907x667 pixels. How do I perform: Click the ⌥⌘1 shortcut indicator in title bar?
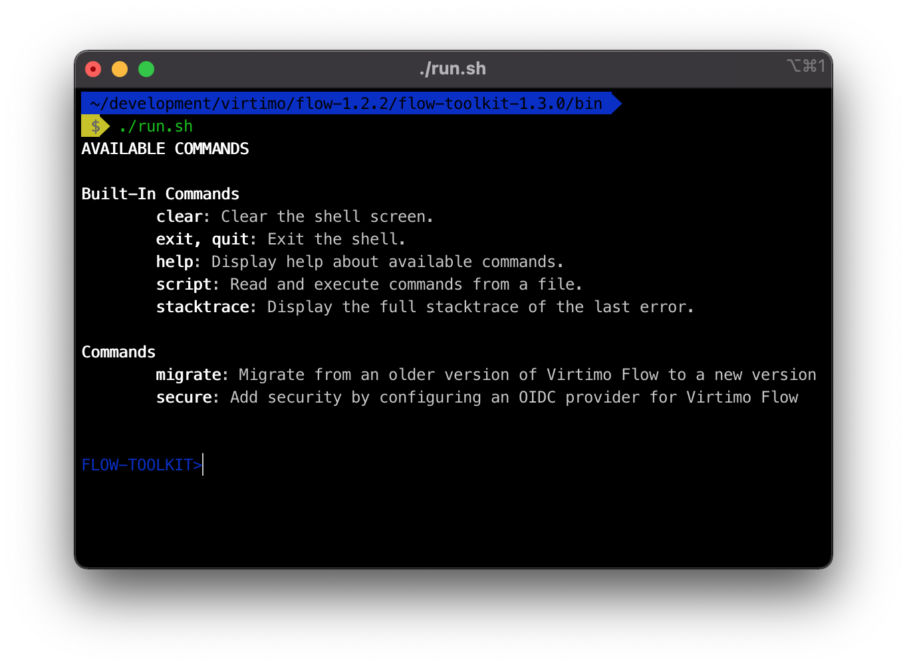click(806, 65)
